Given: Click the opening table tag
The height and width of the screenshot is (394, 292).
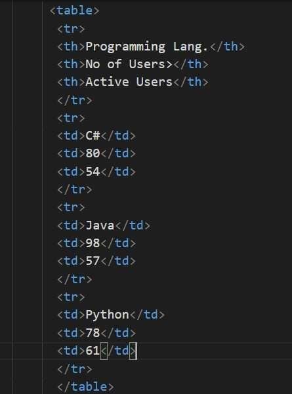Looking at the screenshot, I should pyautogui.click(x=74, y=10).
